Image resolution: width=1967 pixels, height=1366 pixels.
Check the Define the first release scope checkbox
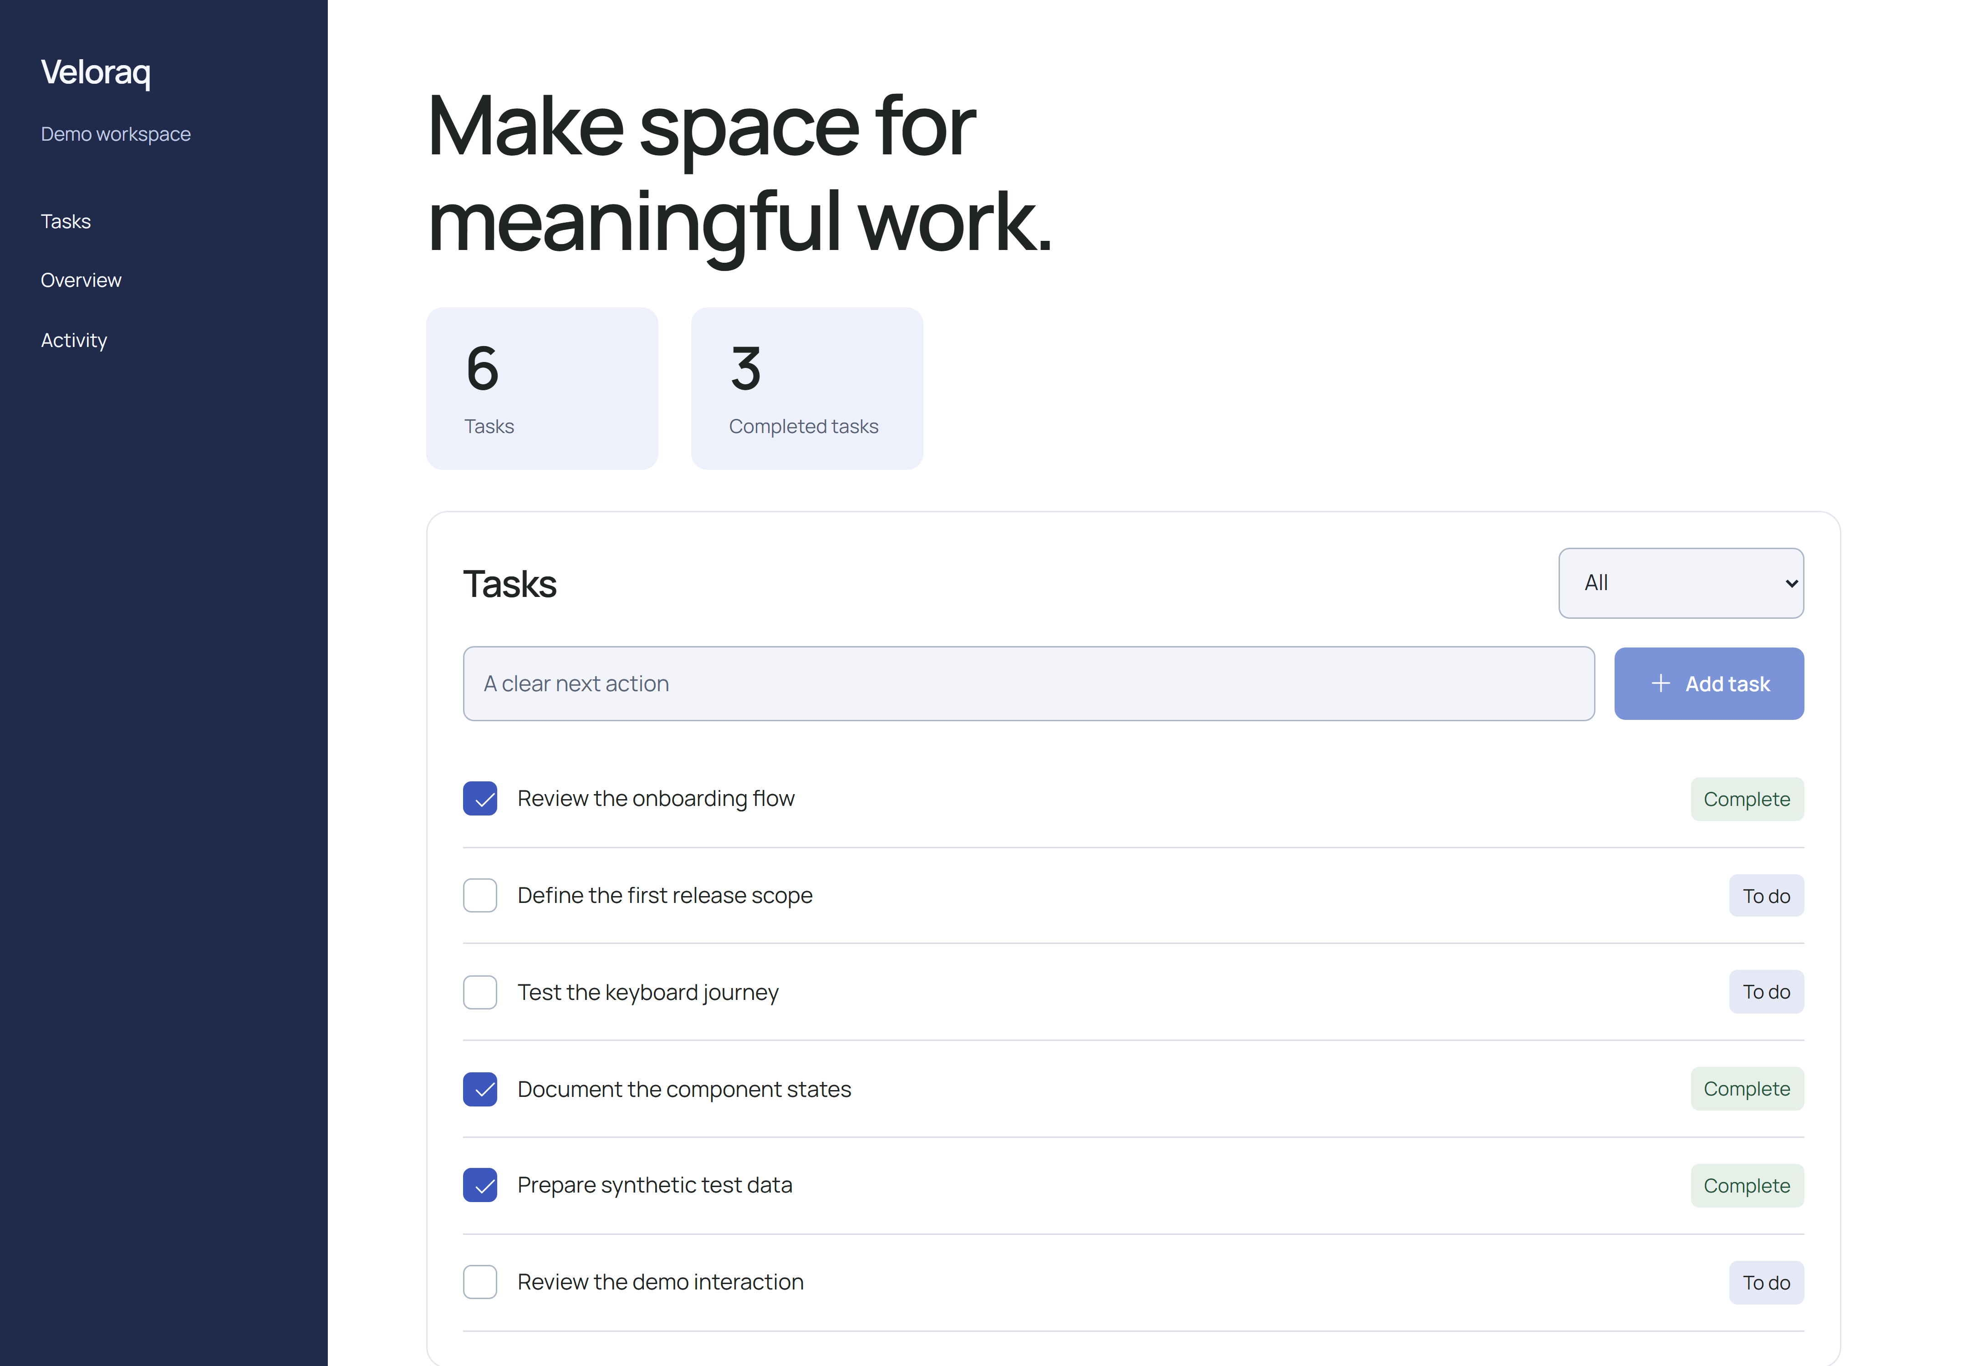479,895
